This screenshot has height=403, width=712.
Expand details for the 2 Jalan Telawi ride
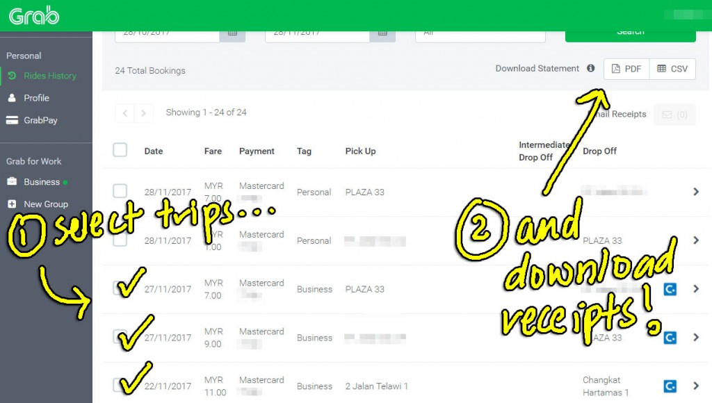tap(695, 386)
